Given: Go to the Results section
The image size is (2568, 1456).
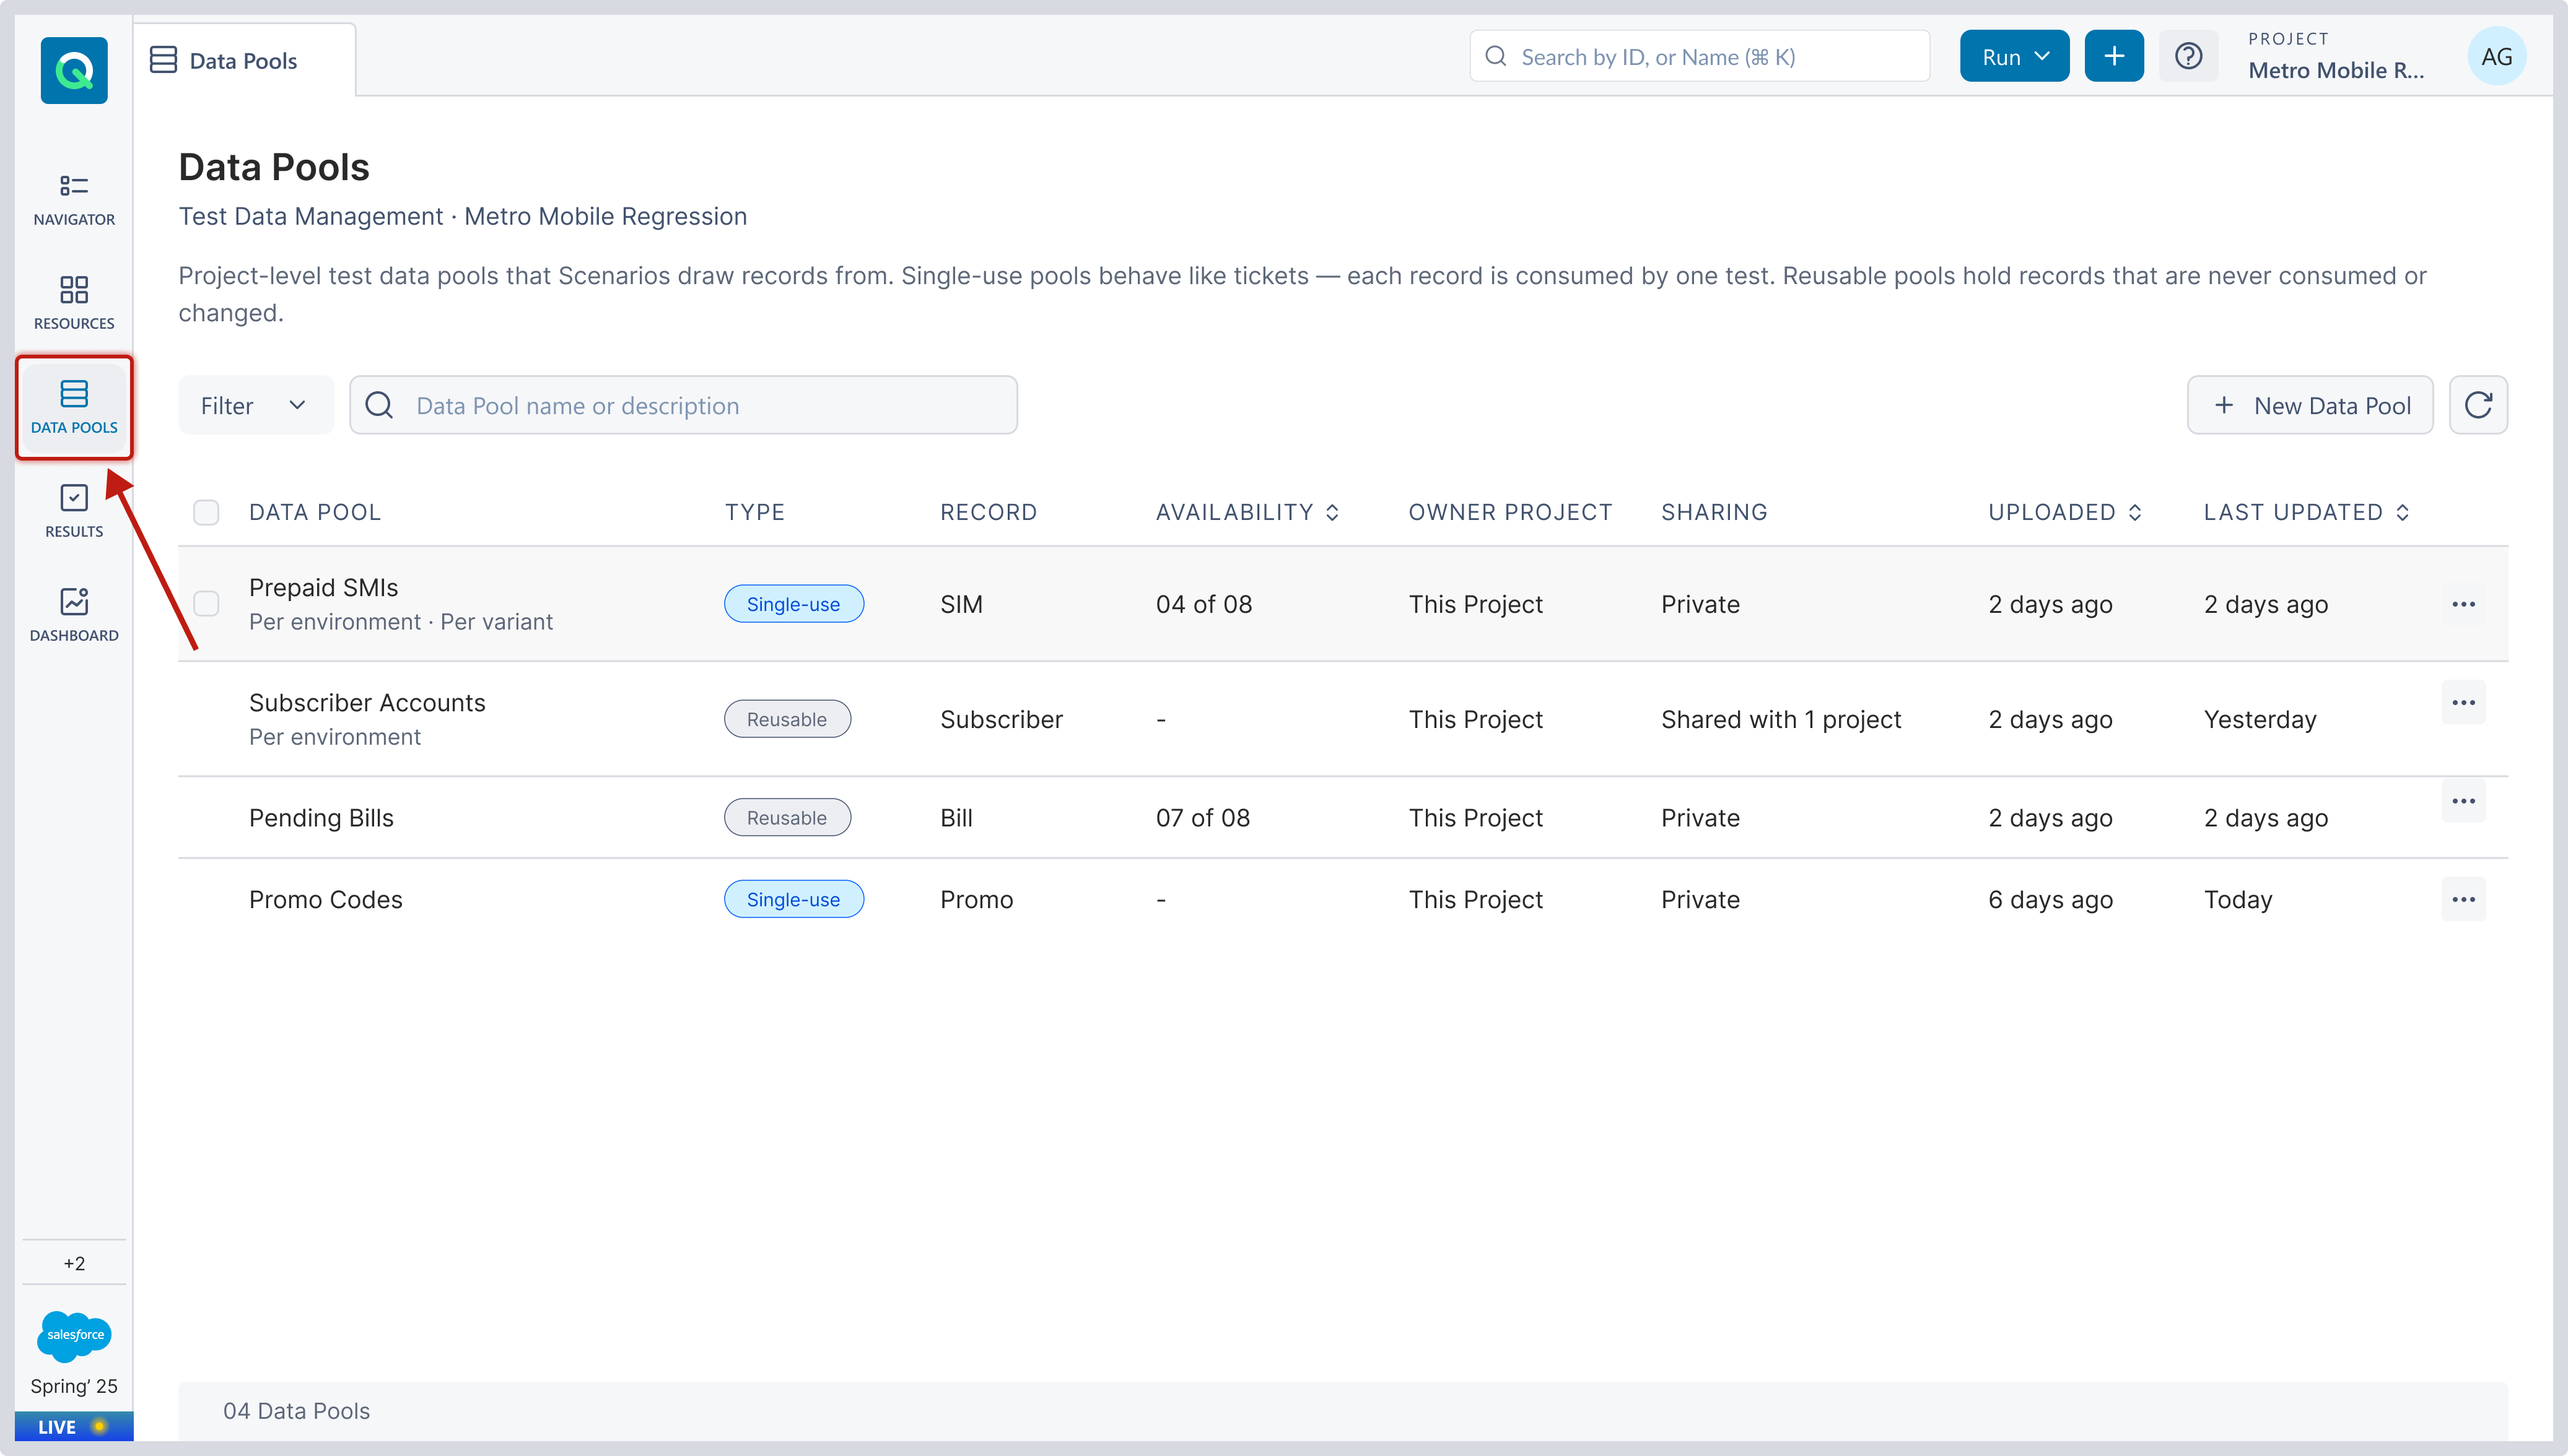Looking at the screenshot, I should point(74,511).
